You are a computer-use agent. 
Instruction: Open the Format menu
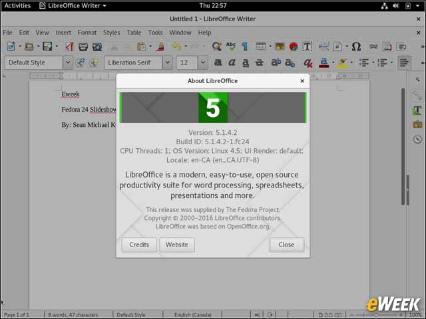87,33
